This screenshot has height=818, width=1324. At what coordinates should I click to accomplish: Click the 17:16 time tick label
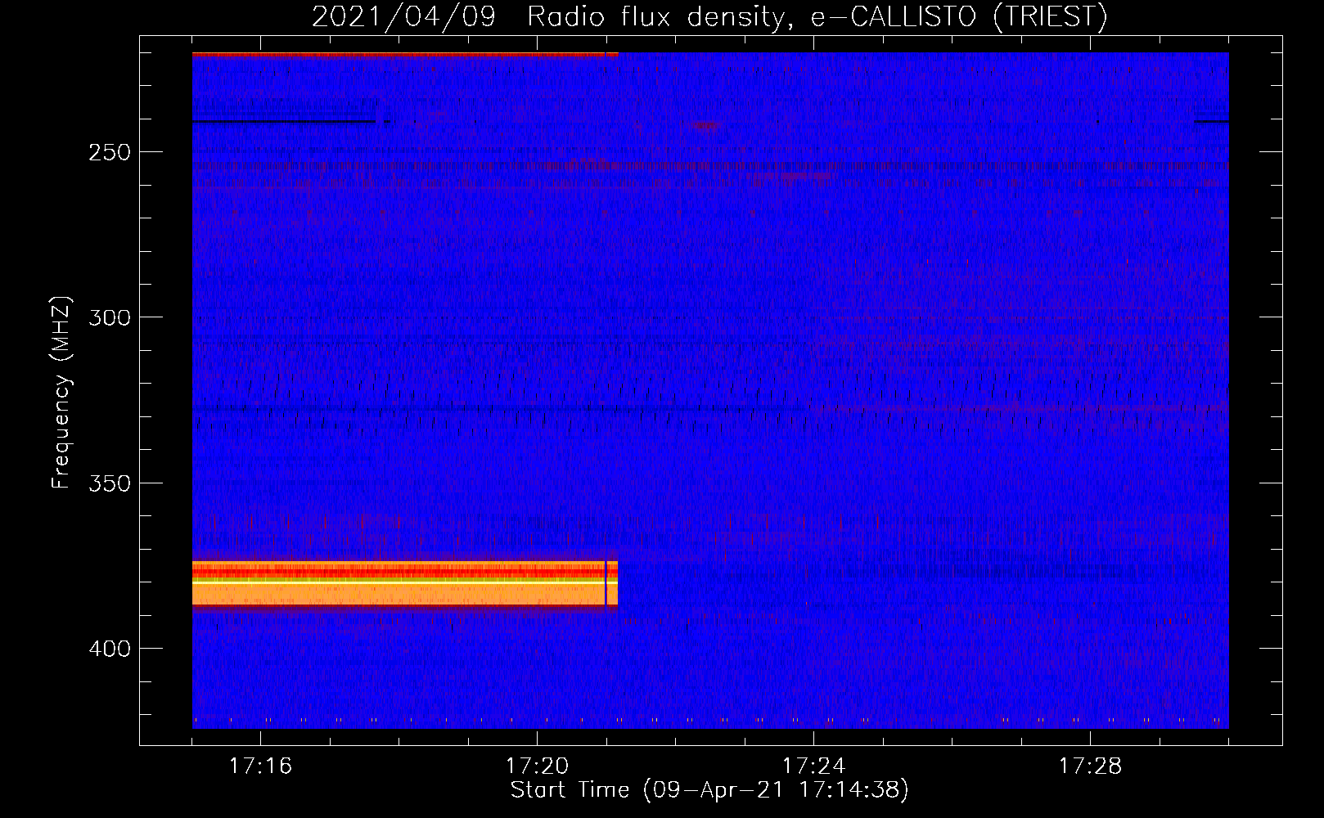tap(260, 766)
